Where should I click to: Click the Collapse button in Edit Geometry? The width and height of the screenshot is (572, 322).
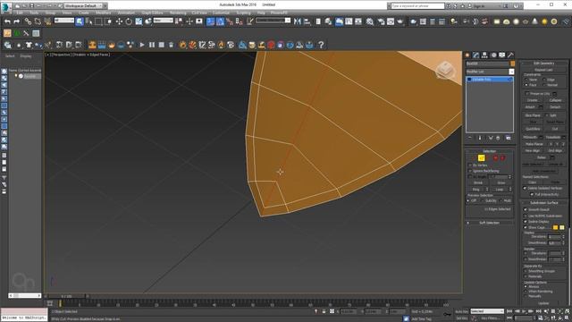point(555,100)
